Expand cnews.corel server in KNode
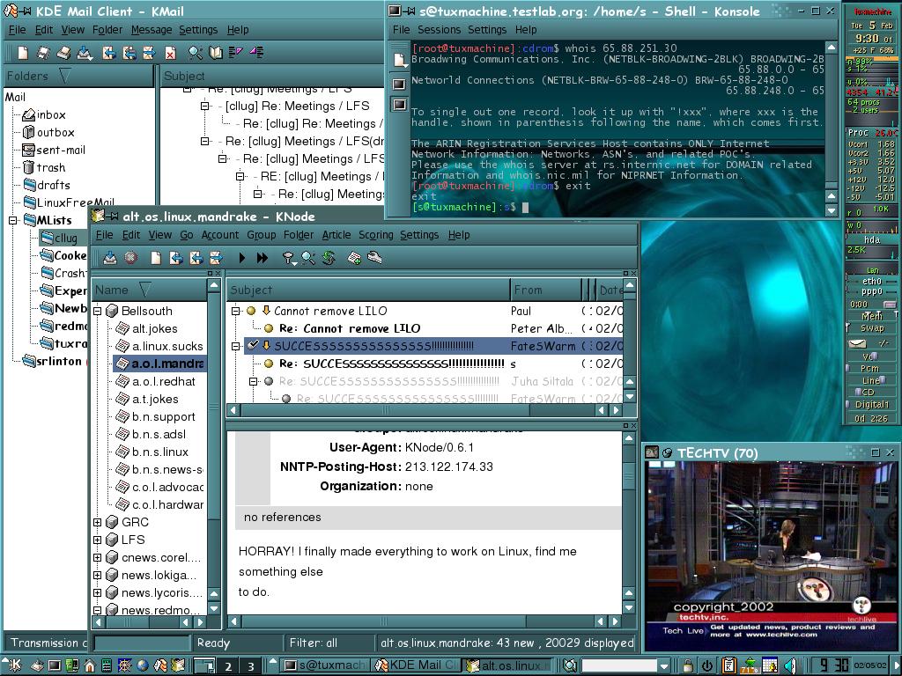The image size is (902, 676). click(97, 557)
